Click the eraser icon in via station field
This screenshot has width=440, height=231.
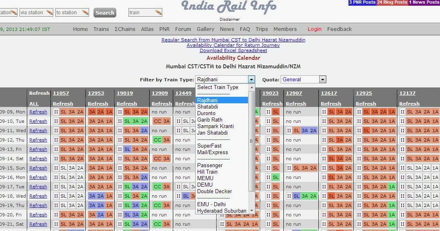tap(49, 12)
